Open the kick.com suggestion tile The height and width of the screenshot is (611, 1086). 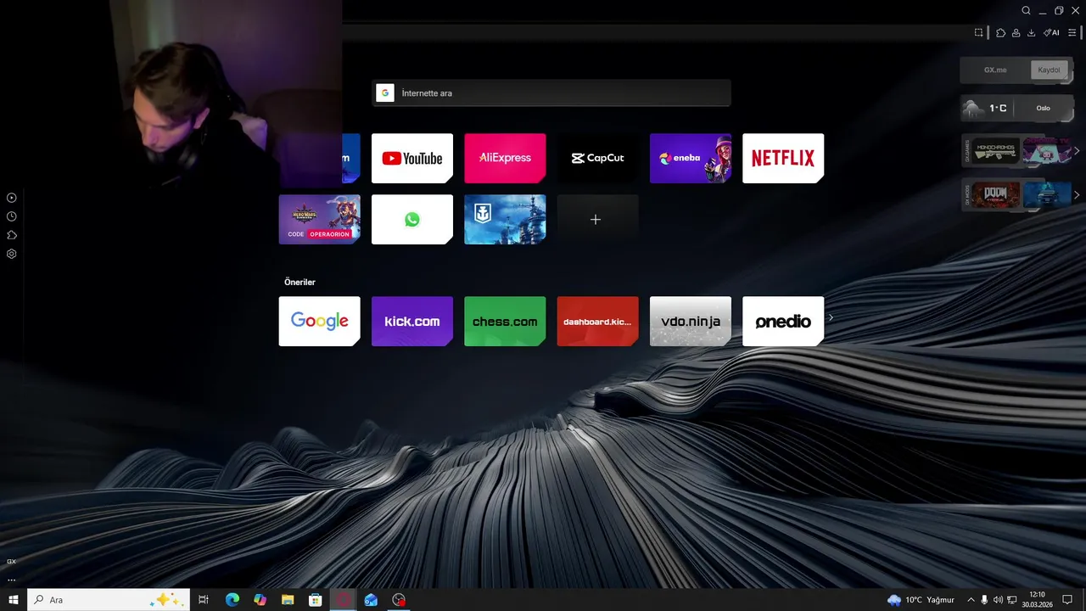411,321
